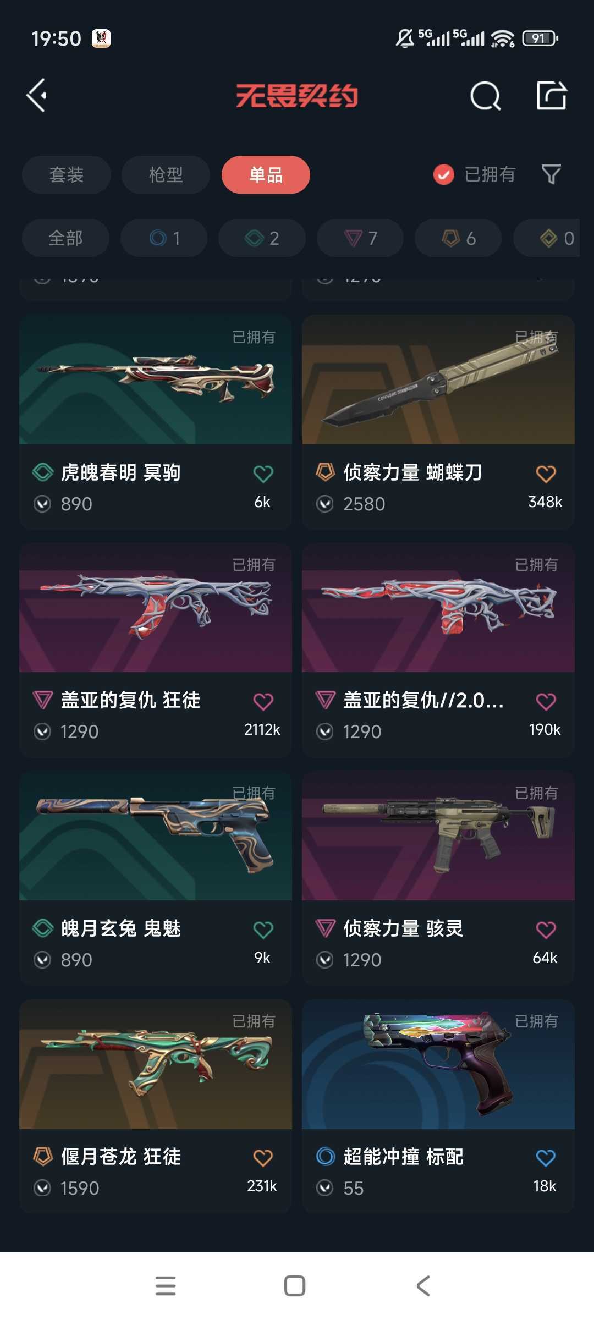Screen dimensions: 594x1320
Task: Switch to the 枪型 tab
Action: click(166, 175)
